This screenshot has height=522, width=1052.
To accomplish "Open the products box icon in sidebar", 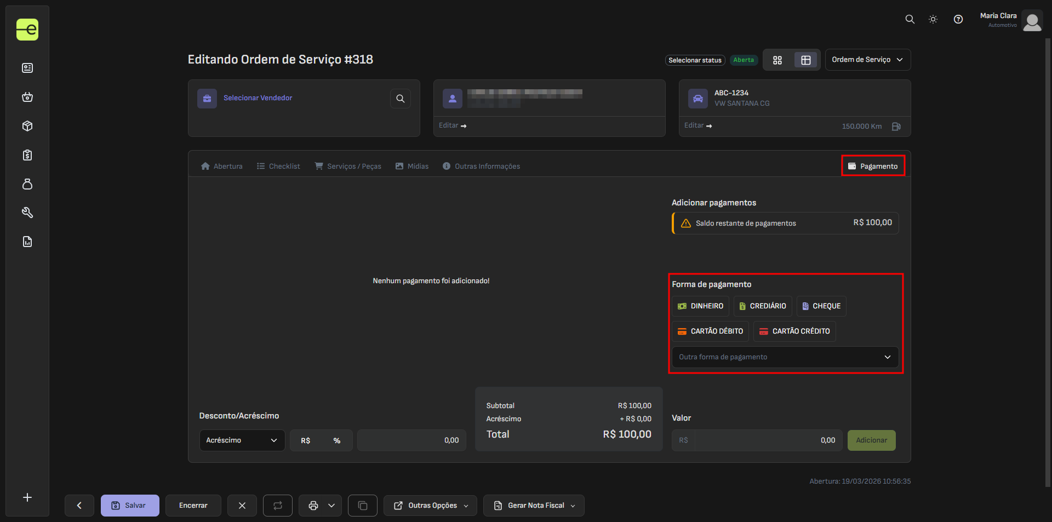I will [x=27, y=126].
